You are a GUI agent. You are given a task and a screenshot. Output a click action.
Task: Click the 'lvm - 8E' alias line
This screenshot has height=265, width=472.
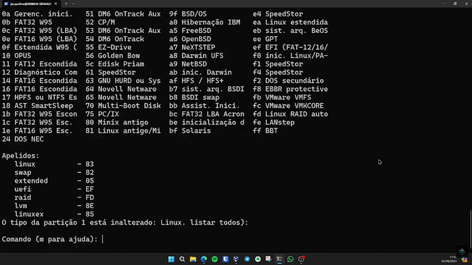(x=54, y=206)
